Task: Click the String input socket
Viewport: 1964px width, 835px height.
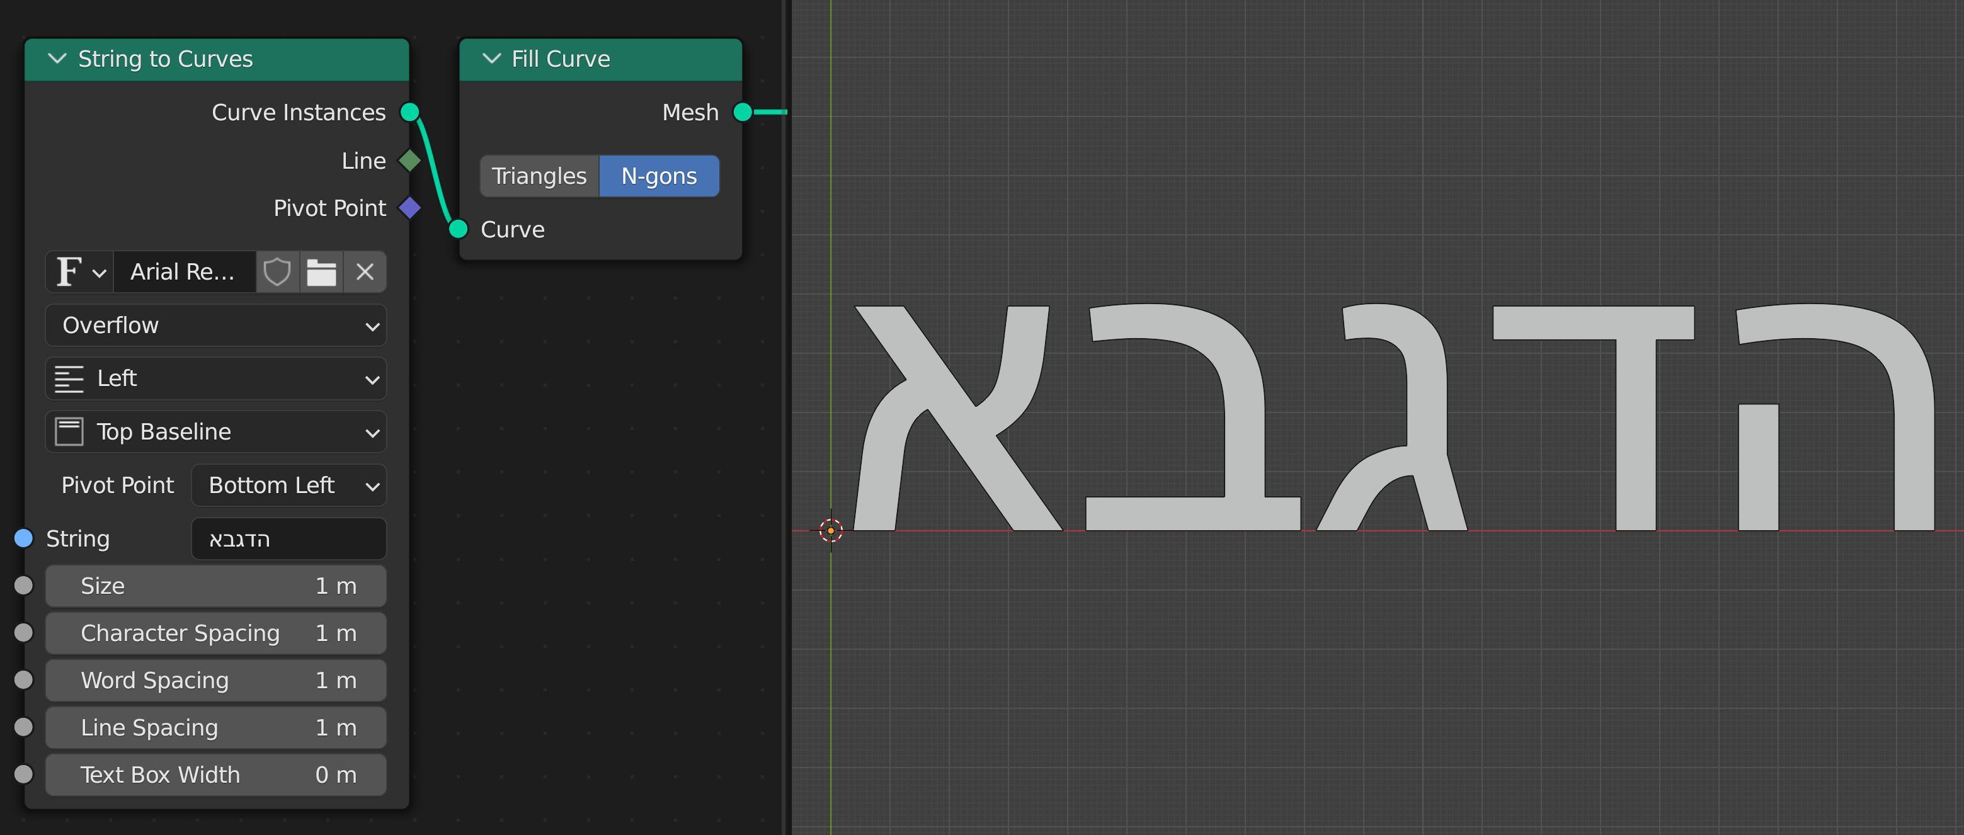Action: pos(24,538)
